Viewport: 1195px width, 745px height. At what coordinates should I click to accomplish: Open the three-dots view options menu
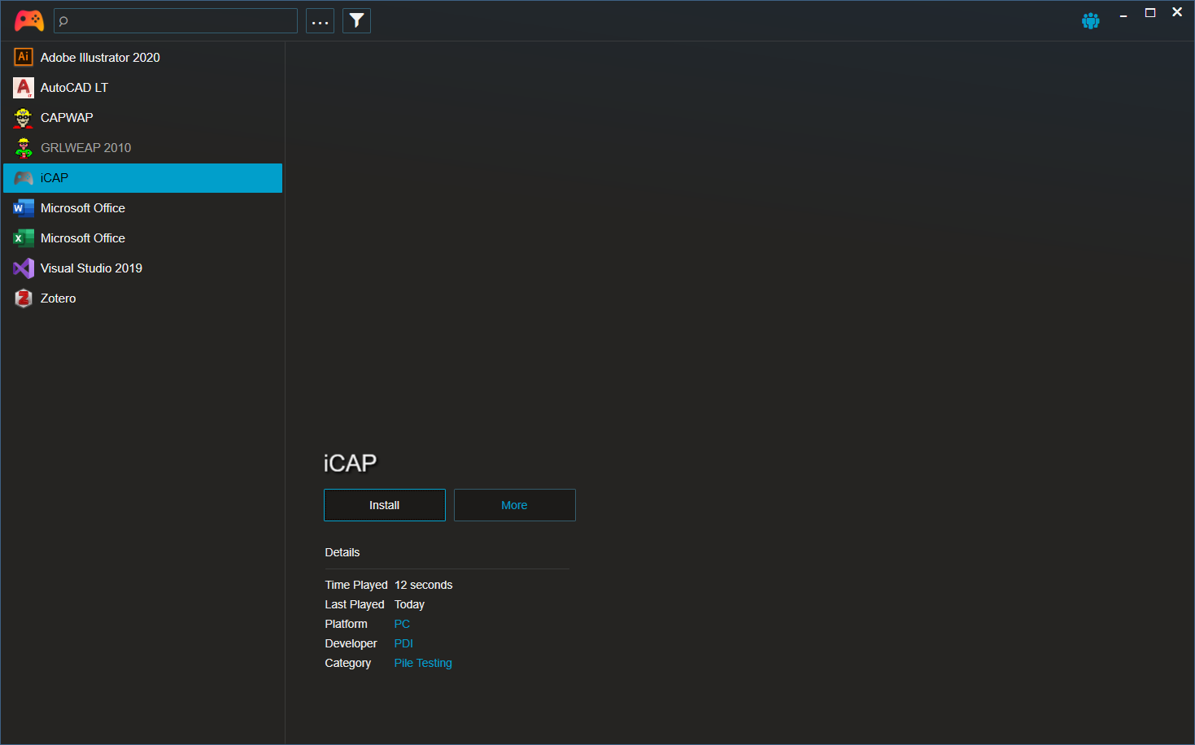click(x=320, y=20)
